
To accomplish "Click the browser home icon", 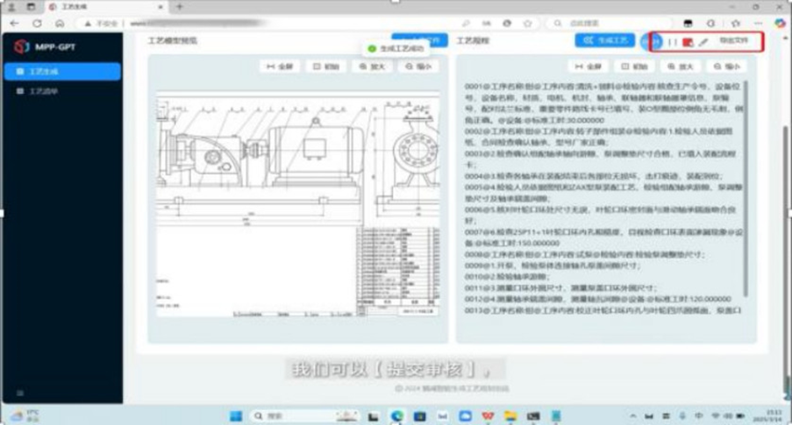I will tap(60, 23).
